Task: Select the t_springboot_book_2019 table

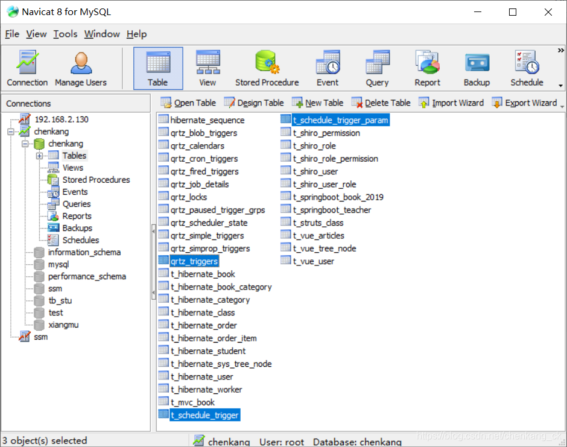Action: 338,197
